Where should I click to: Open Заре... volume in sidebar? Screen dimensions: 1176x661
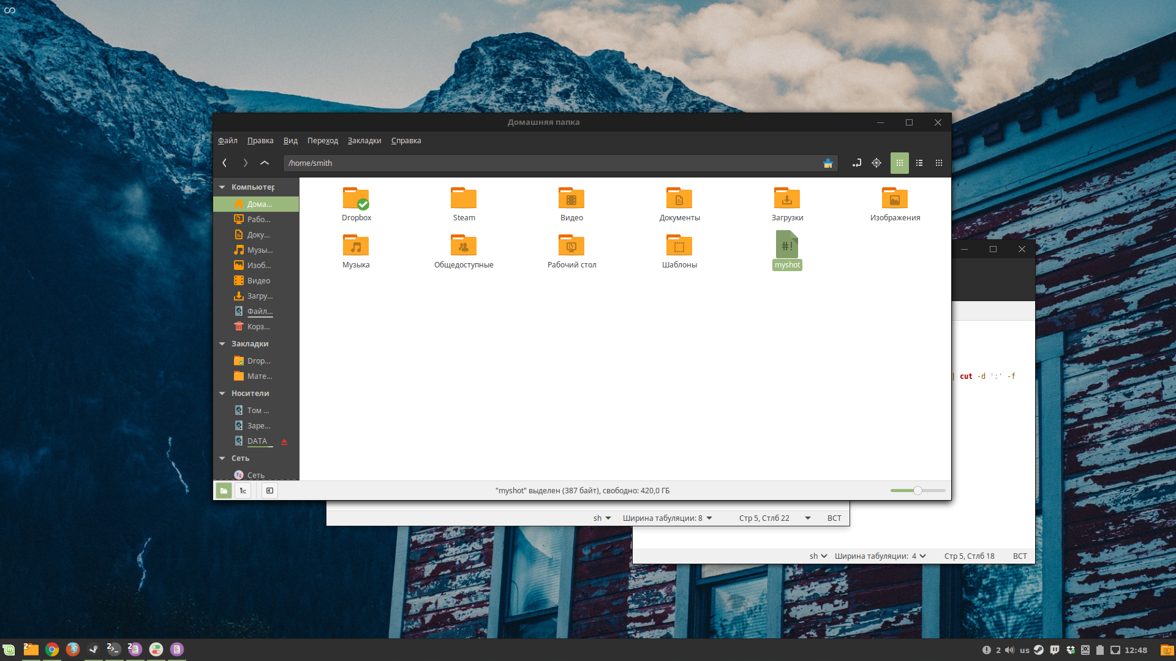tap(256, 425)
